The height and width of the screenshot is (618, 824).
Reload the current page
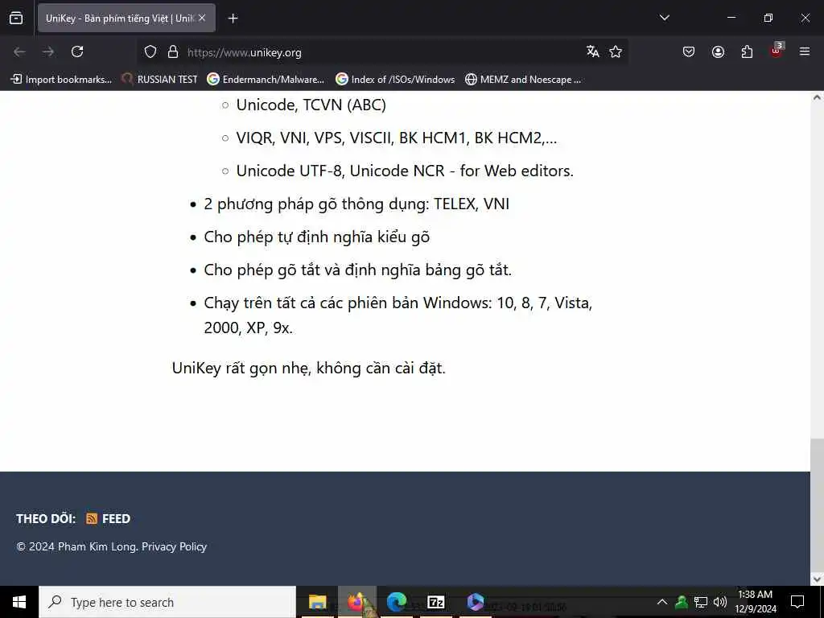click(77, 51)
